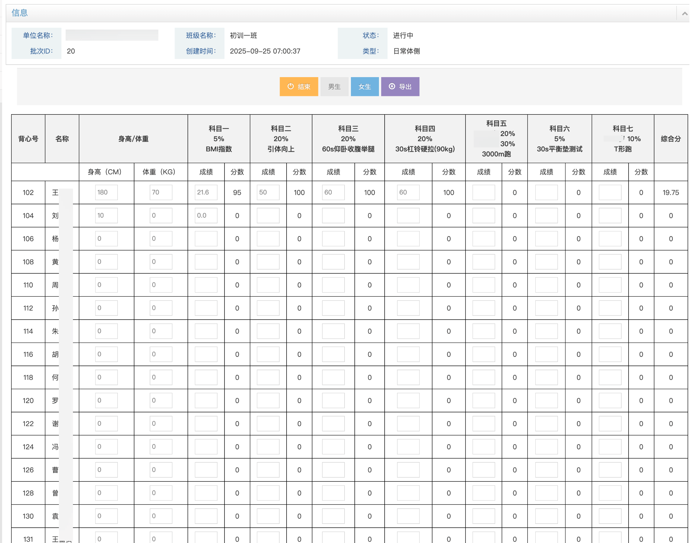Click the 引体向上 score input for row 102
The width and height of the screenshot is (691, 543).
[268, 192]
